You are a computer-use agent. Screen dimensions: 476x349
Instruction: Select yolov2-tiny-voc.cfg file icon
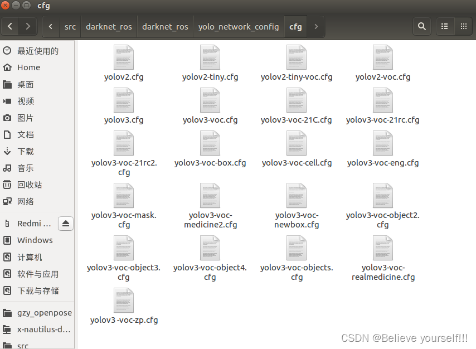click(x=297, y=57)
